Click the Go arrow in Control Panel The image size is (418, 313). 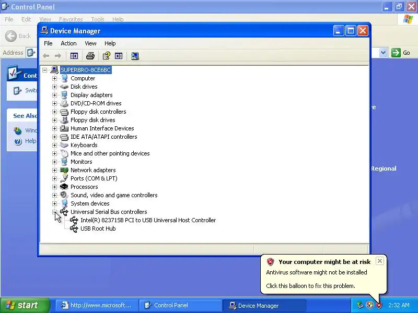pyautogui.click(x=396, y=53)
